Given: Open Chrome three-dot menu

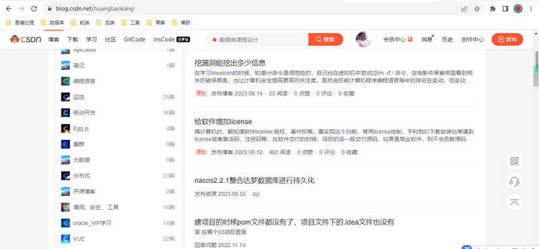Looking at the screenshot, I should point(531,9).
